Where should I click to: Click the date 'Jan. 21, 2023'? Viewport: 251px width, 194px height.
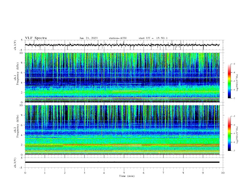click(88, 38)
